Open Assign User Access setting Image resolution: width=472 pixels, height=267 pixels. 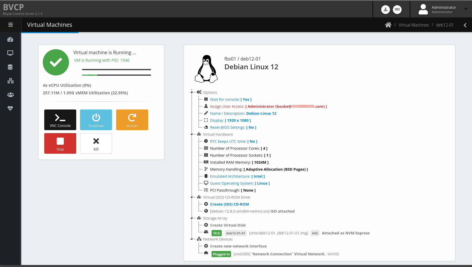click(x=268, y=106)
